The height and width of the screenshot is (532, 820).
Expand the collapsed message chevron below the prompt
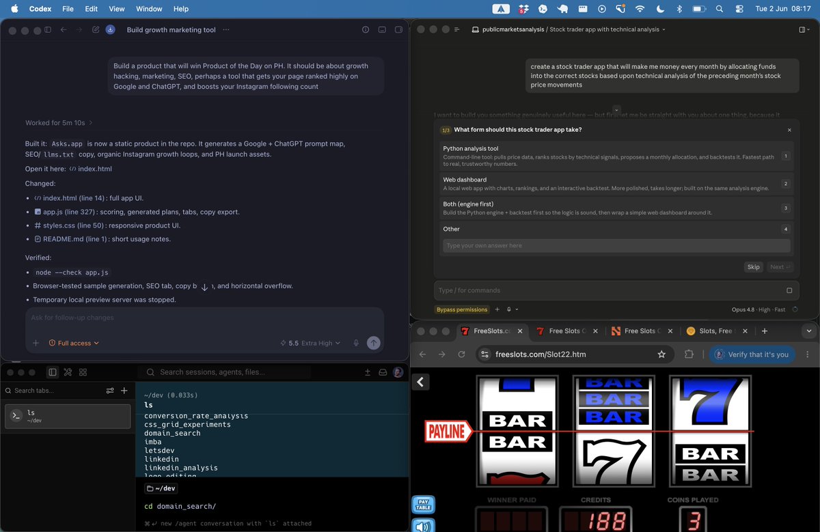coord(616,109)
